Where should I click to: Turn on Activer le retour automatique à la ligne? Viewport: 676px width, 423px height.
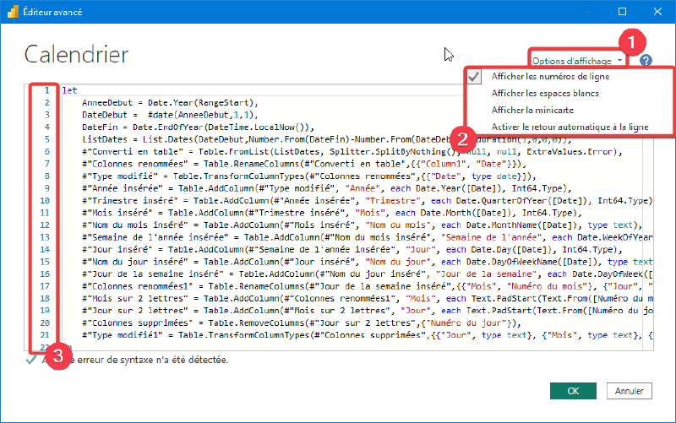coord(570,127)
